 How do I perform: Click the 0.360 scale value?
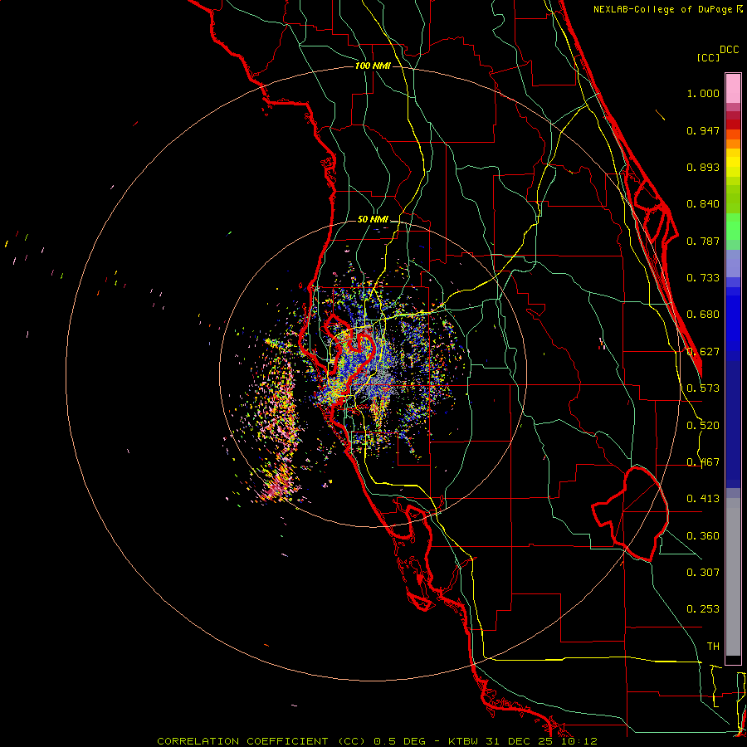(703, 536)
